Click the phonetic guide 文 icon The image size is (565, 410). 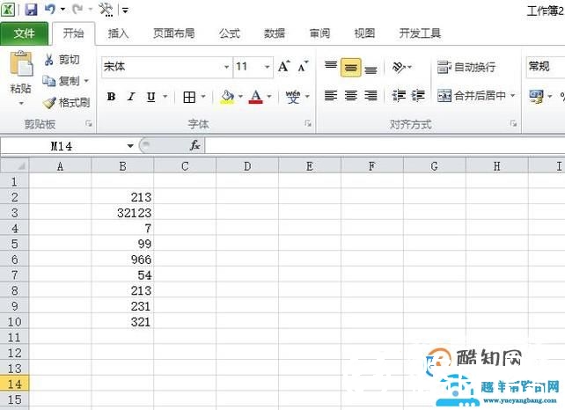293,97
